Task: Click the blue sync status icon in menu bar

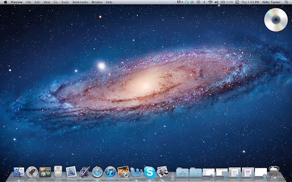Action: [x=187, y=2]
